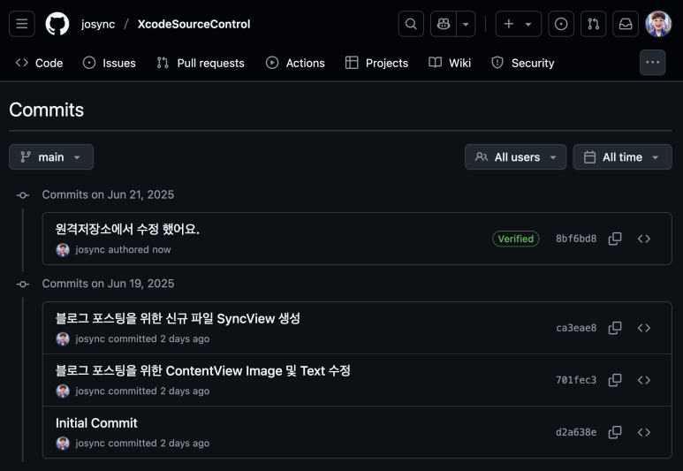
Task: Open the SyncView 생성 commit
Action: point(178,318)
